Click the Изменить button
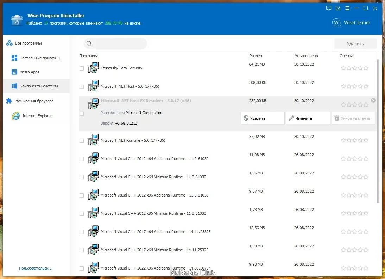Viewport: 385px width, 279px height. coord(308,118)
